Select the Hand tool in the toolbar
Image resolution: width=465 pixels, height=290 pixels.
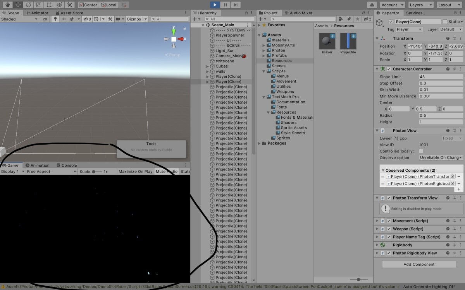click(9, 5)
